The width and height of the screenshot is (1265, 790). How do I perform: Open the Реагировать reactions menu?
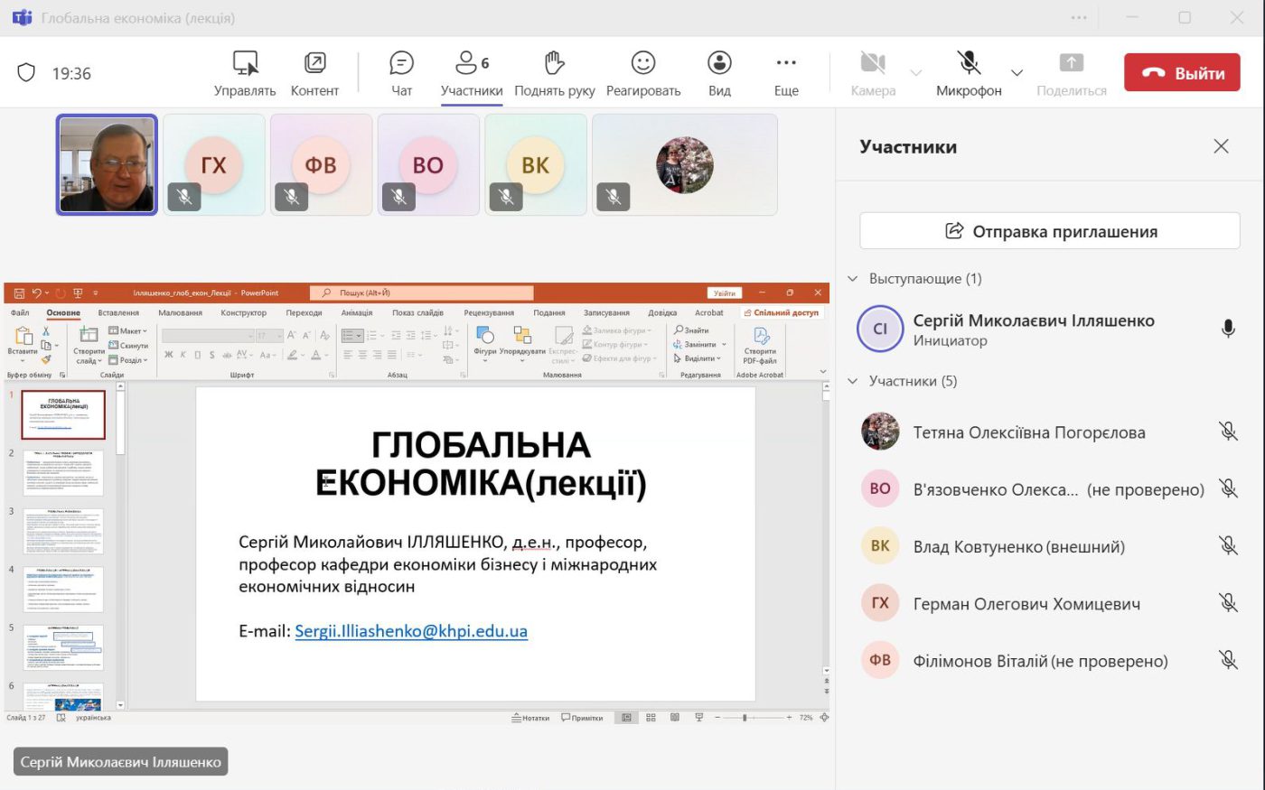coord(642,72)
